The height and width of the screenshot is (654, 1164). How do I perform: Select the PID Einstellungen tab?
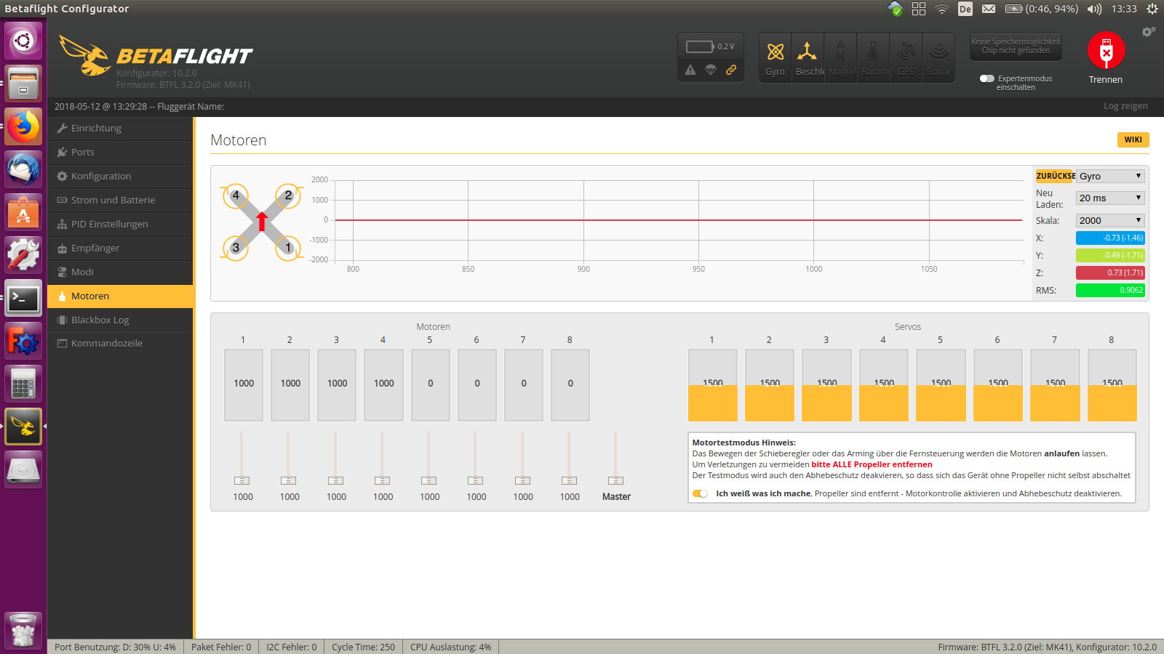(120, 224)
